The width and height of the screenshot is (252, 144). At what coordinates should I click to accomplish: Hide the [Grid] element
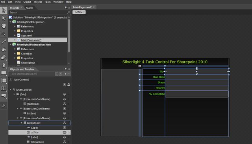pyautogui.click(x=65, y=94)
